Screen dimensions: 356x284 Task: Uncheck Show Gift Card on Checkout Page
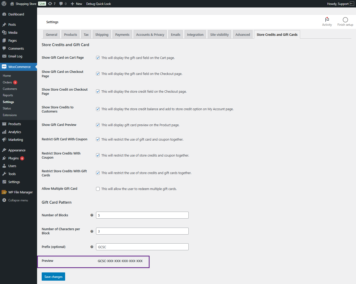pyautogui.click(x=98, y=74)
